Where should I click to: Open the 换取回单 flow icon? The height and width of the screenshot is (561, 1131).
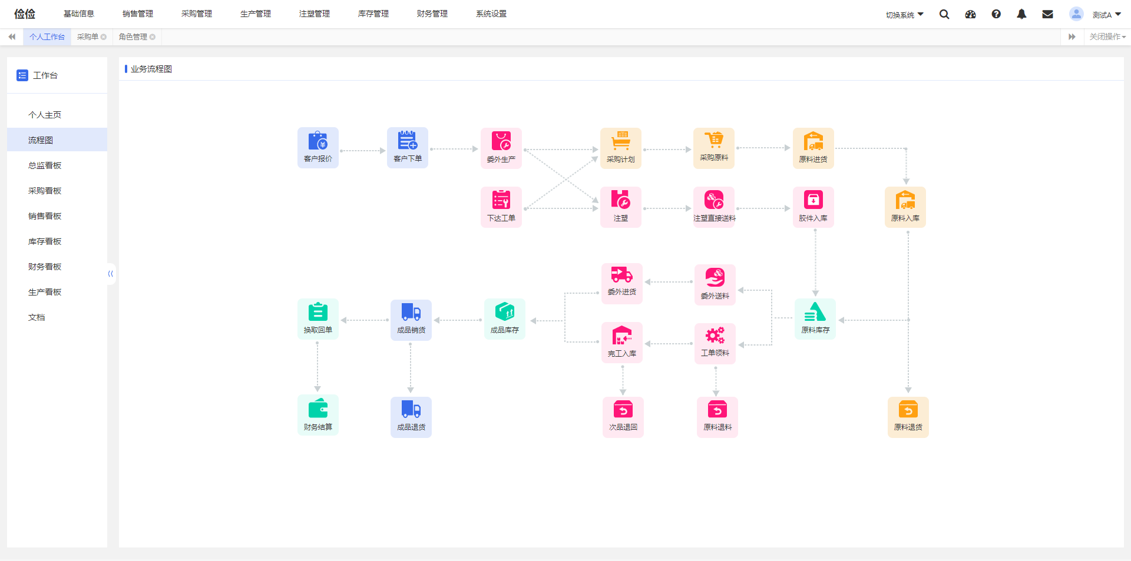click(x=318, y=319)
